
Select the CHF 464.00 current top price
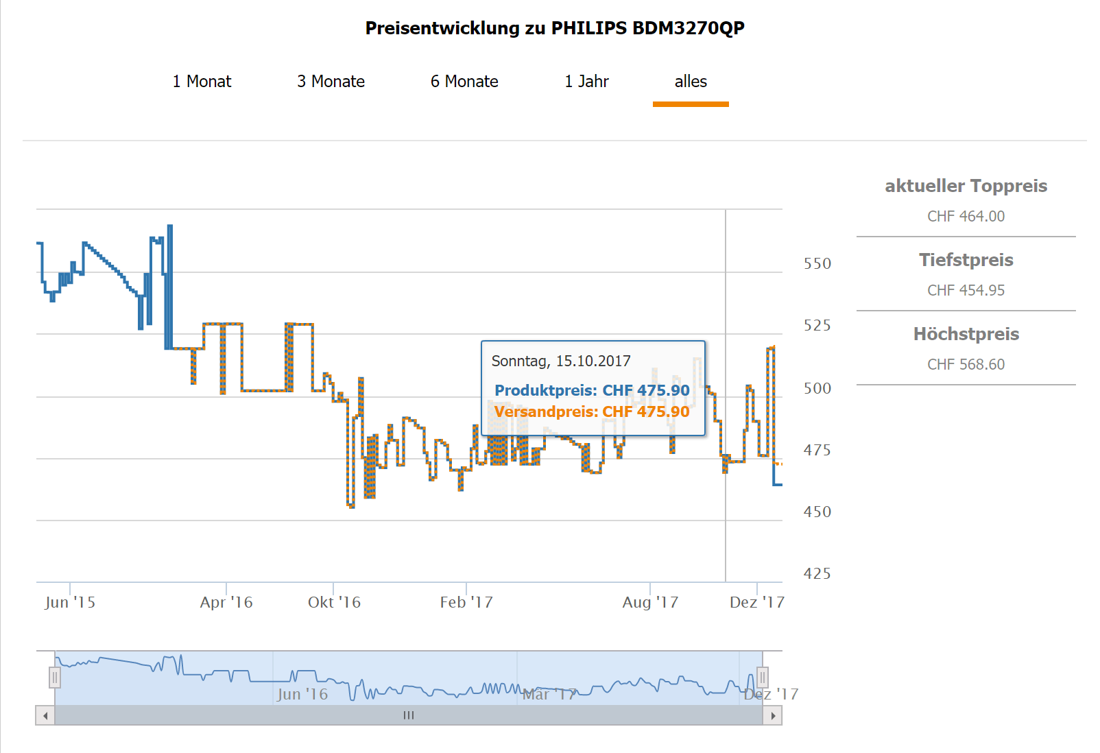point(966,217)
